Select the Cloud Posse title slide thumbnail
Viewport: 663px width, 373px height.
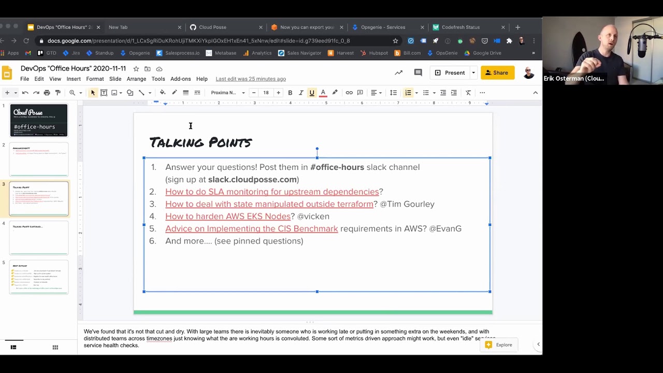(x=39, y=120)
